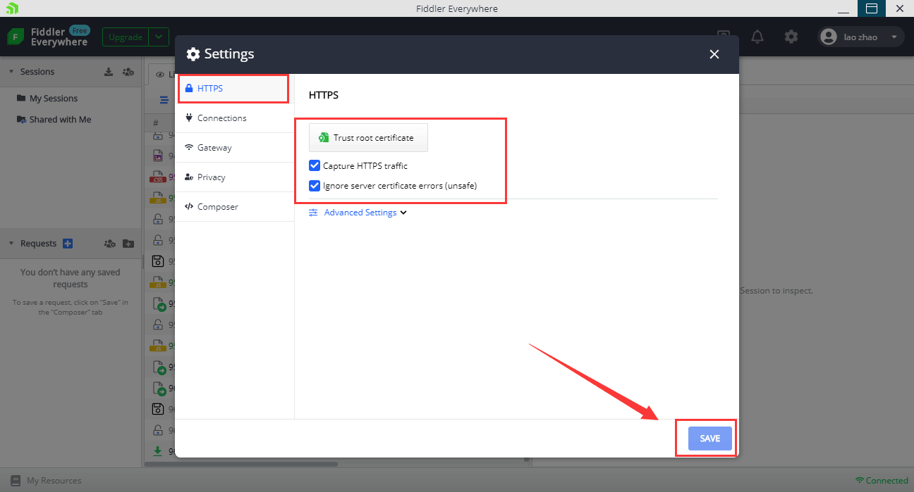
Task: Click the green Upgrade button
Action: coord(126,37)
